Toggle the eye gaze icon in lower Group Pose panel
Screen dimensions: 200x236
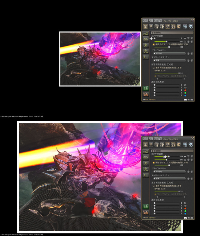tap(145, 145)
